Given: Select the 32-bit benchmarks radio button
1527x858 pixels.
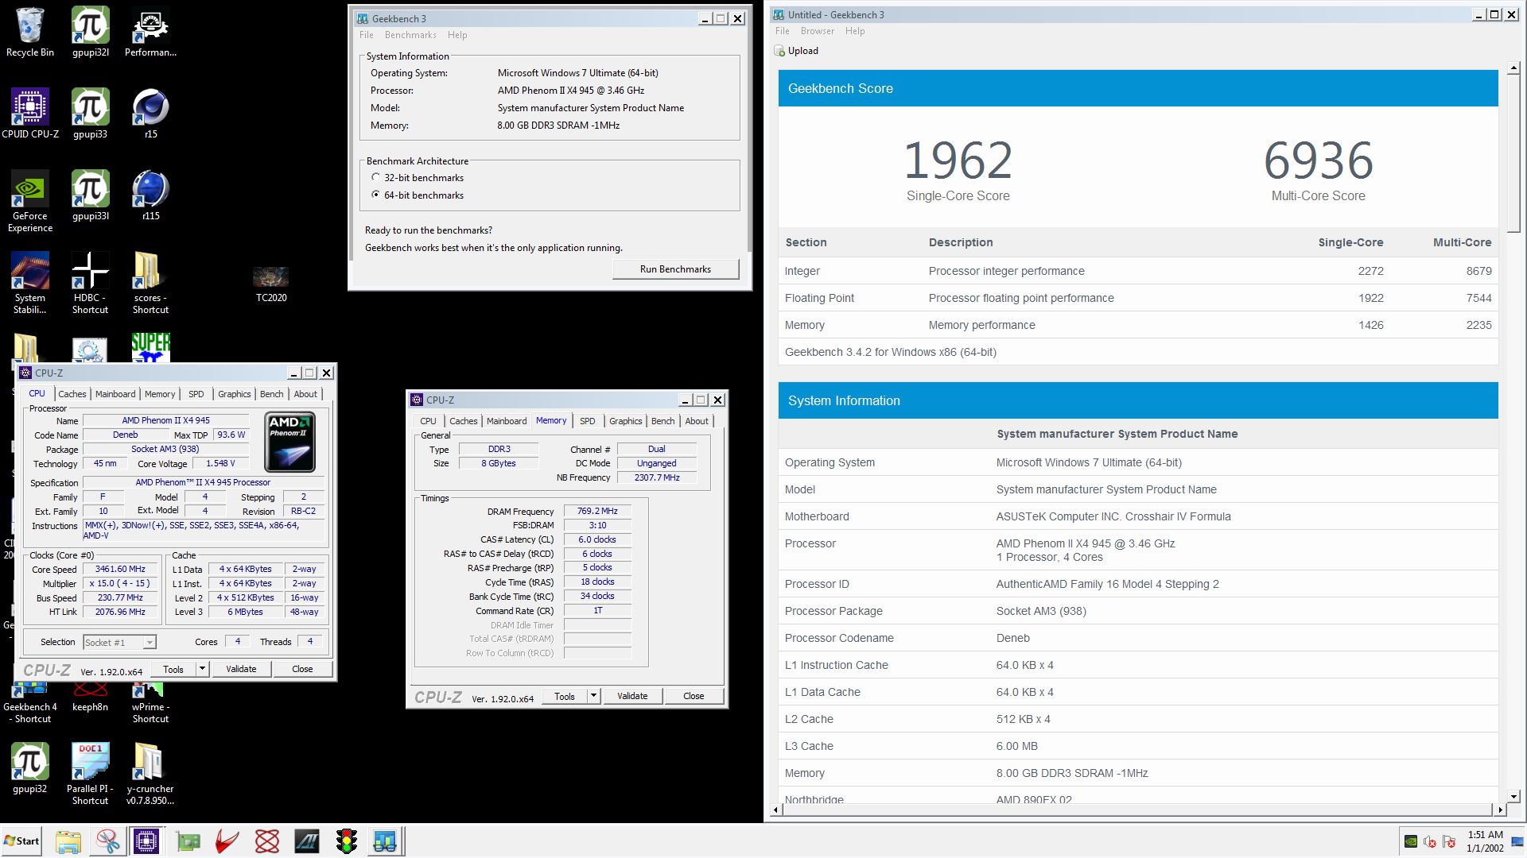Looking at the screenshot, I should click(375, 177).
